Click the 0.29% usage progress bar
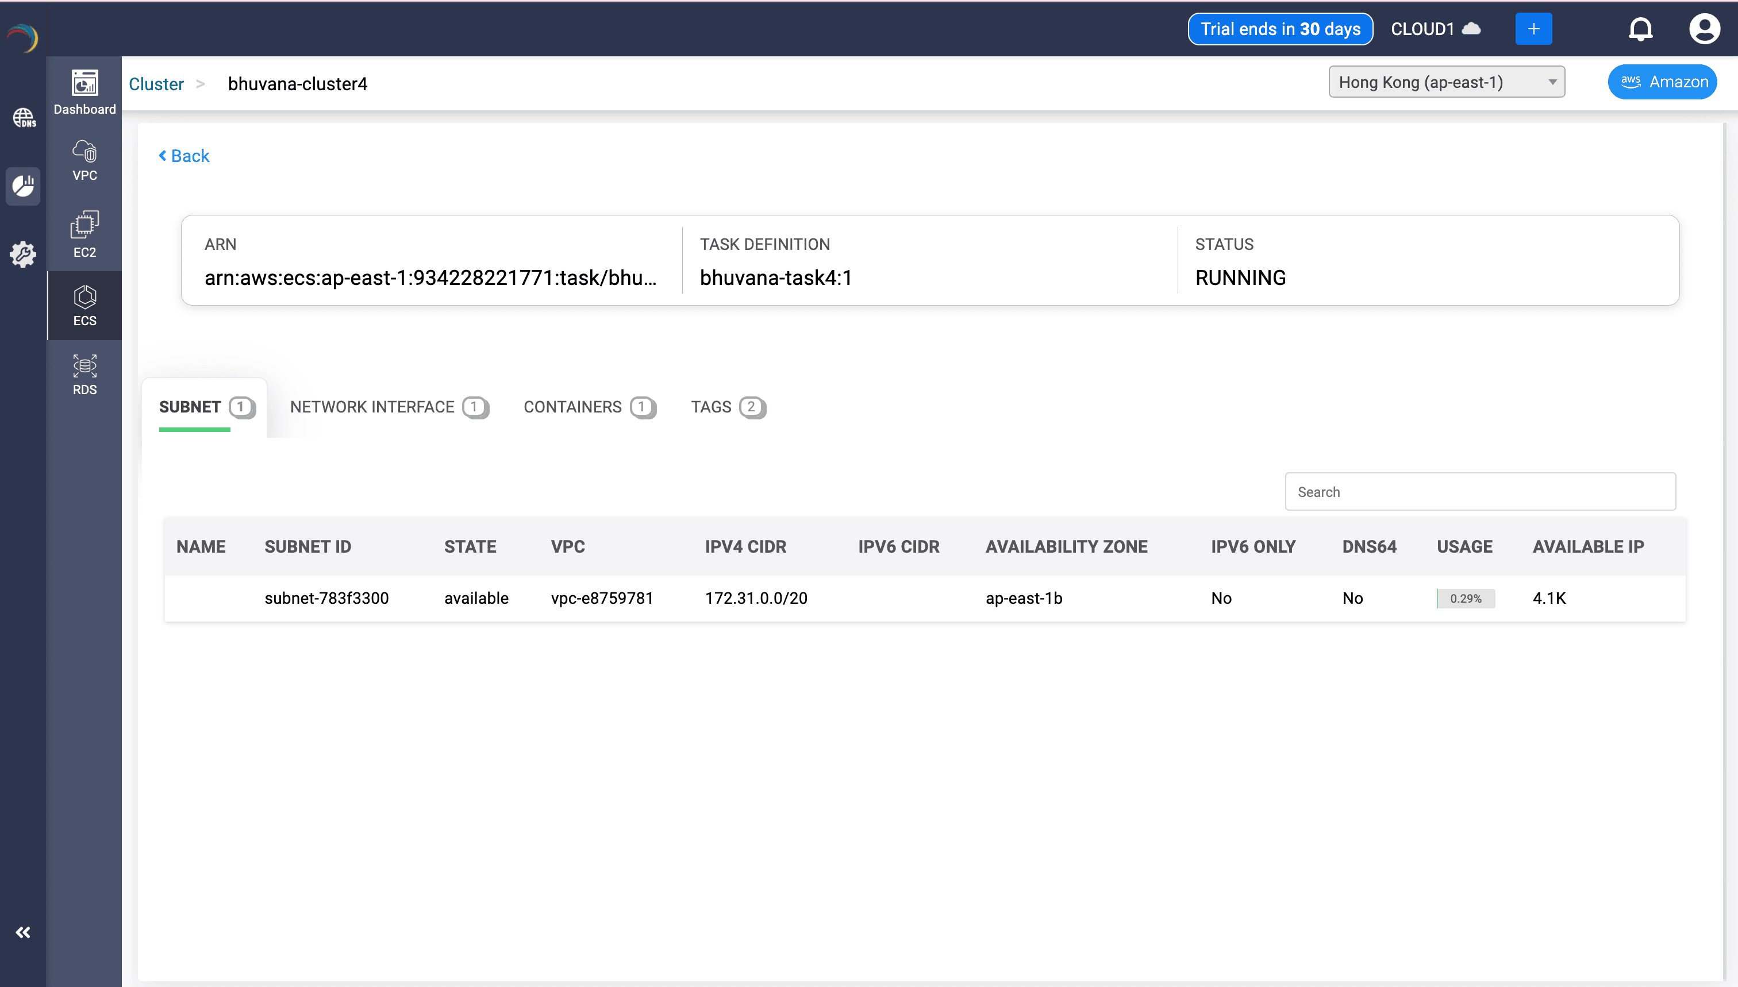This screenshot has width=1738, height=987. 1466,598
